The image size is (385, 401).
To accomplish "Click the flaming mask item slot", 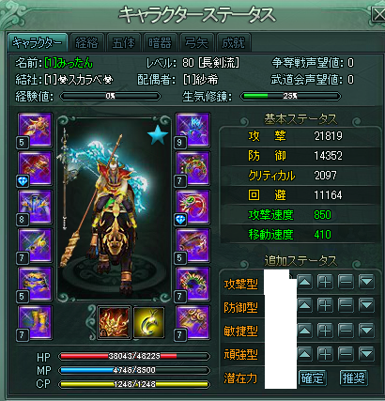I will coord(114,322).
